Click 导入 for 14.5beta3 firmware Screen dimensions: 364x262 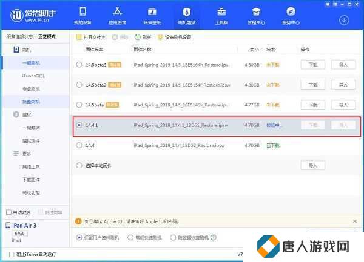point(343,65)
